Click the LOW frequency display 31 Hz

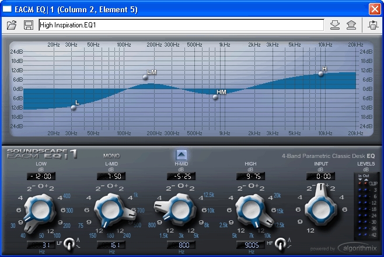click(x=41, y=245)
